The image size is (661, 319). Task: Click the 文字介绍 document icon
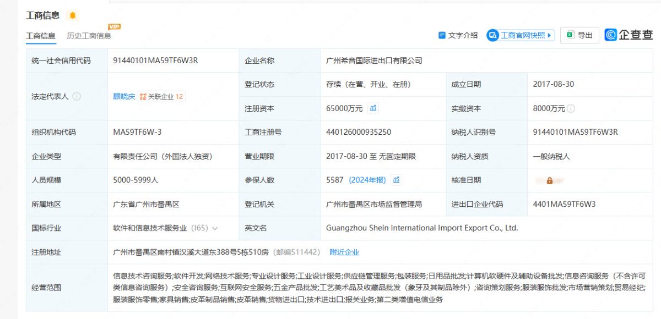click(442, 35)
